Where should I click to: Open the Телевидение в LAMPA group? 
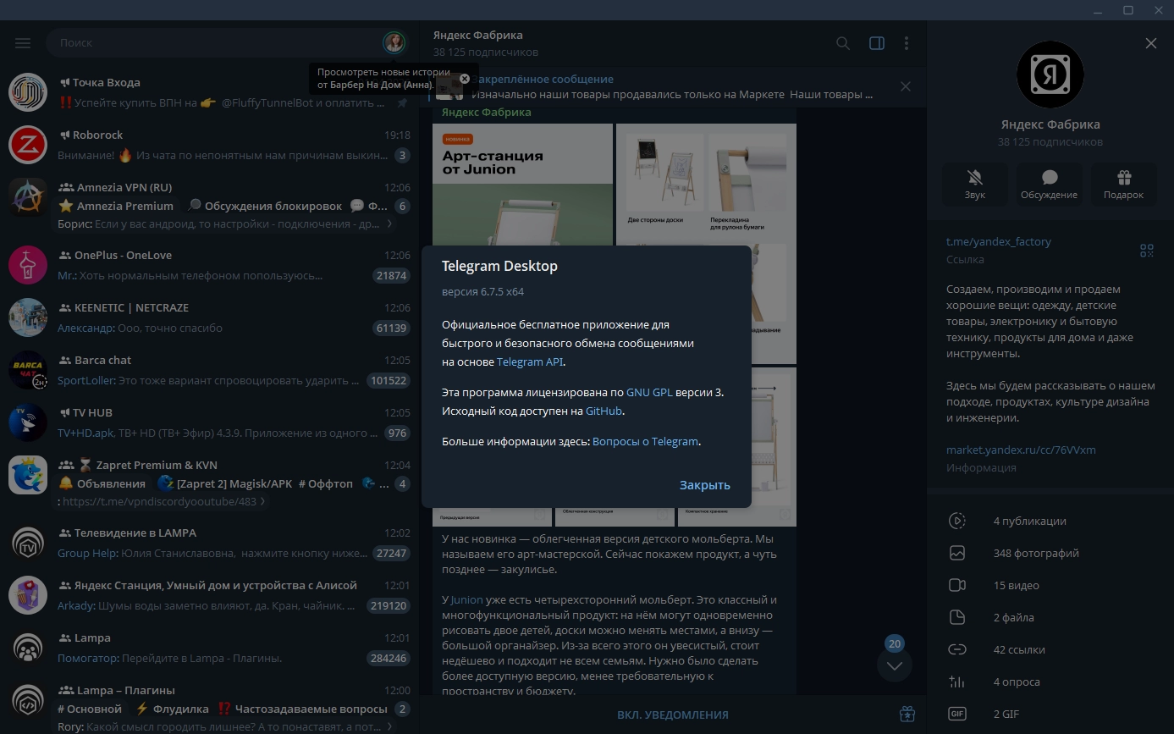[209, 543]
